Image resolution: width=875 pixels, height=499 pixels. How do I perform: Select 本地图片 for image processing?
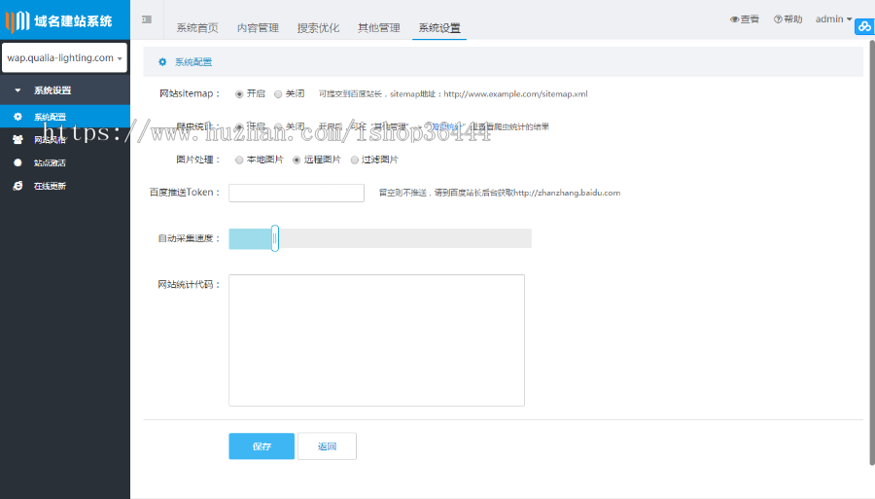(x=239, y=160)
